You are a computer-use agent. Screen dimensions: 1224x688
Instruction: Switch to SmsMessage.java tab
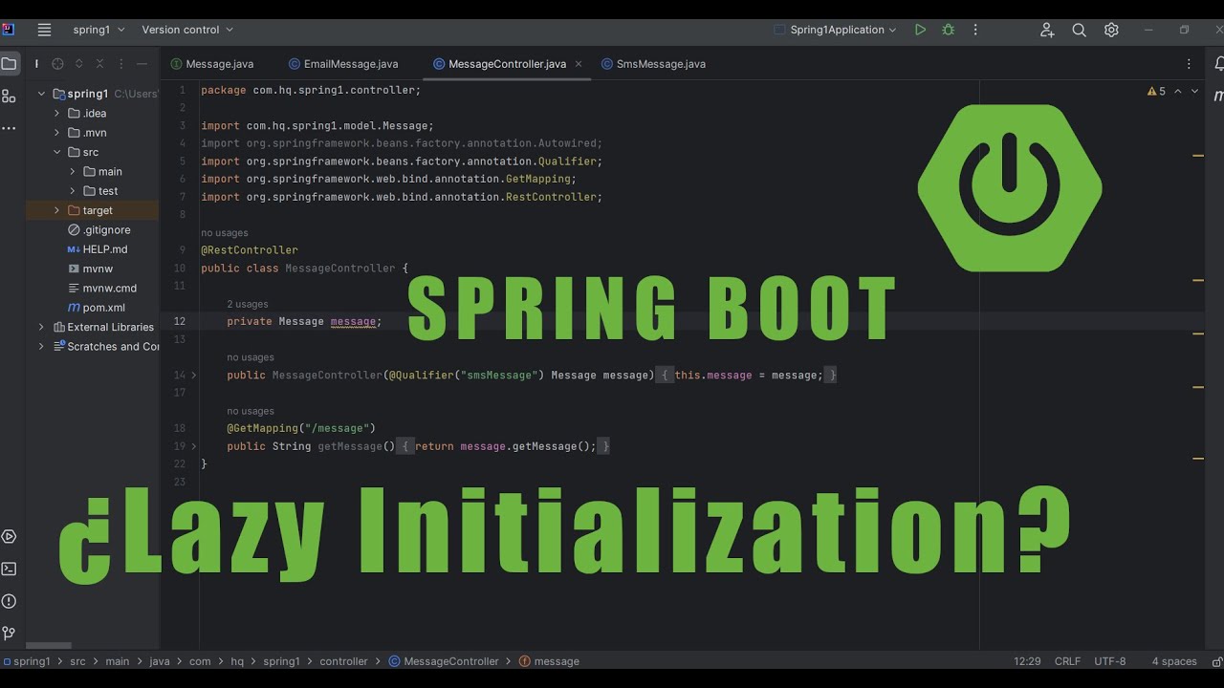click(654, 64)
